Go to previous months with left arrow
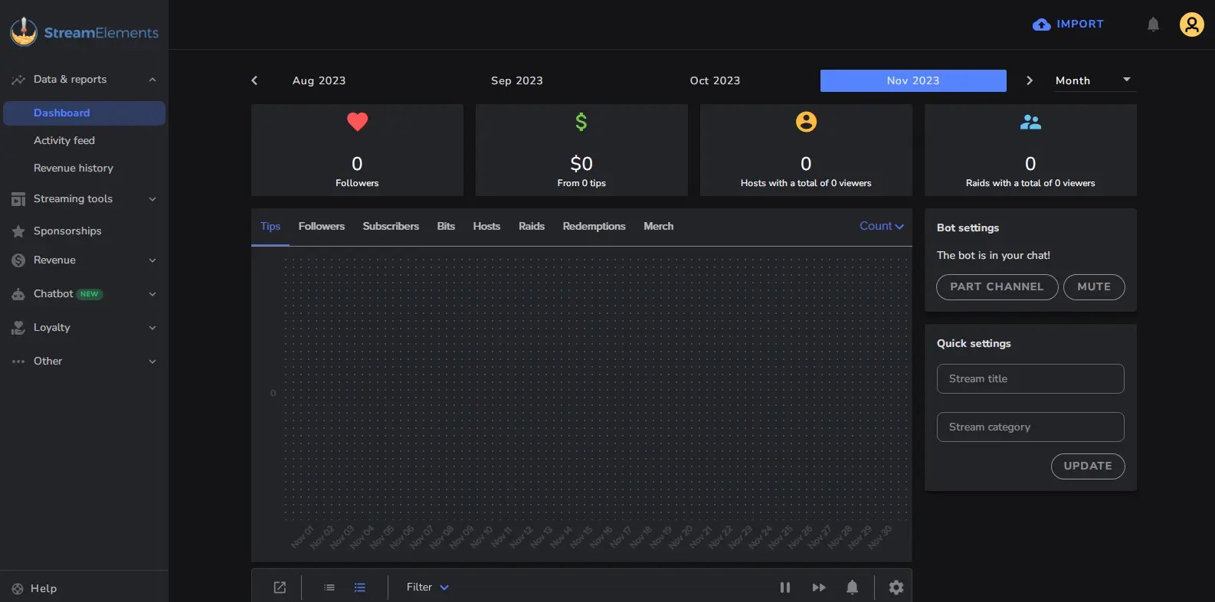The height and width of the screenshot is (602, 1215). click(254, 80)
